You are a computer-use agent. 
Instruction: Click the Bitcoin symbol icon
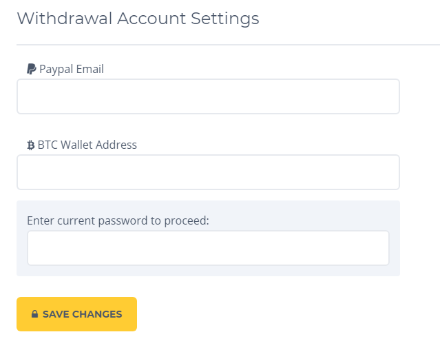[30, 145]
